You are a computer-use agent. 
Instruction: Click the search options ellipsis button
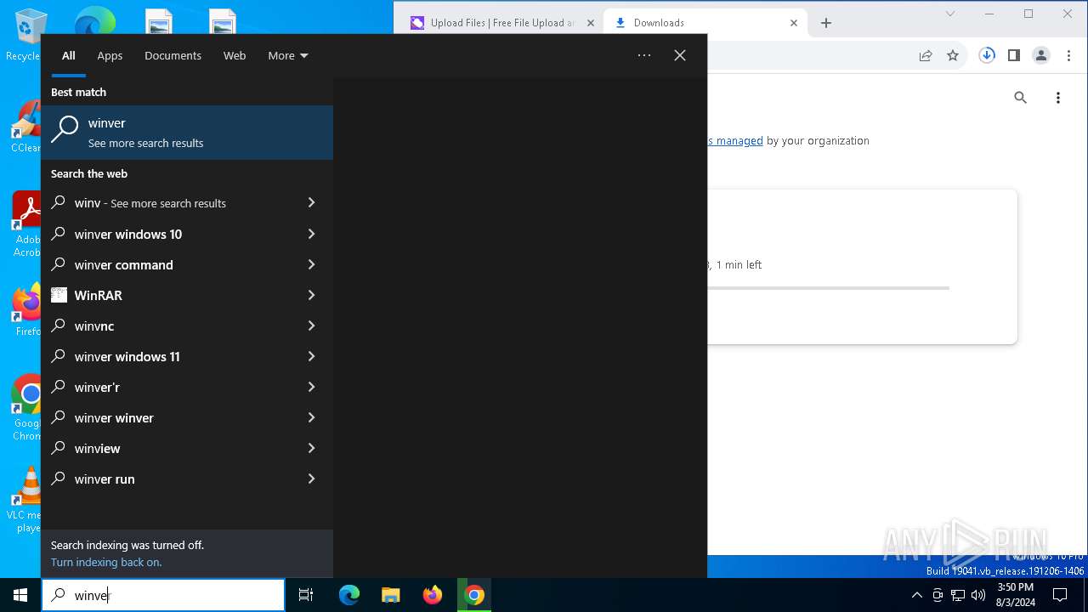644,55
